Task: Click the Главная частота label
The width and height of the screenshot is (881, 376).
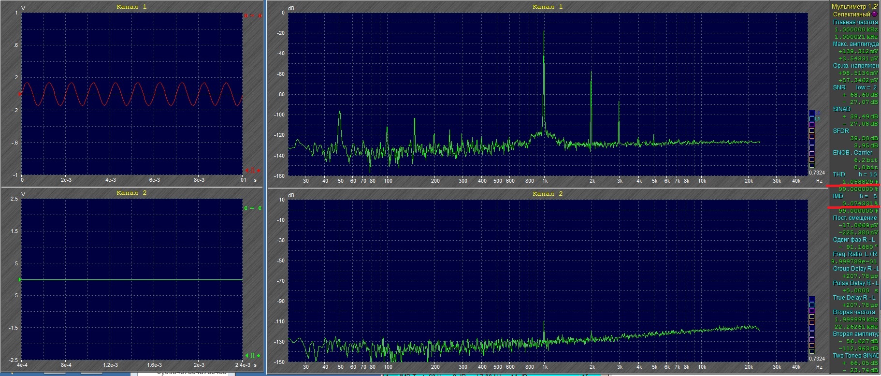Action: 855,22
